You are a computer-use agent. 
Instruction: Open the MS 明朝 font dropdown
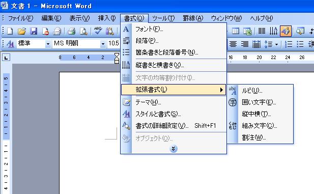coord(103,44)
